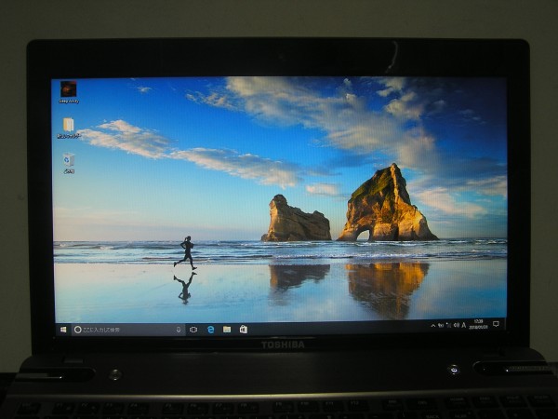Launch Microsoft Edge from the taskbar
This screenshot has height=419, width=558.
coord(211,330)
